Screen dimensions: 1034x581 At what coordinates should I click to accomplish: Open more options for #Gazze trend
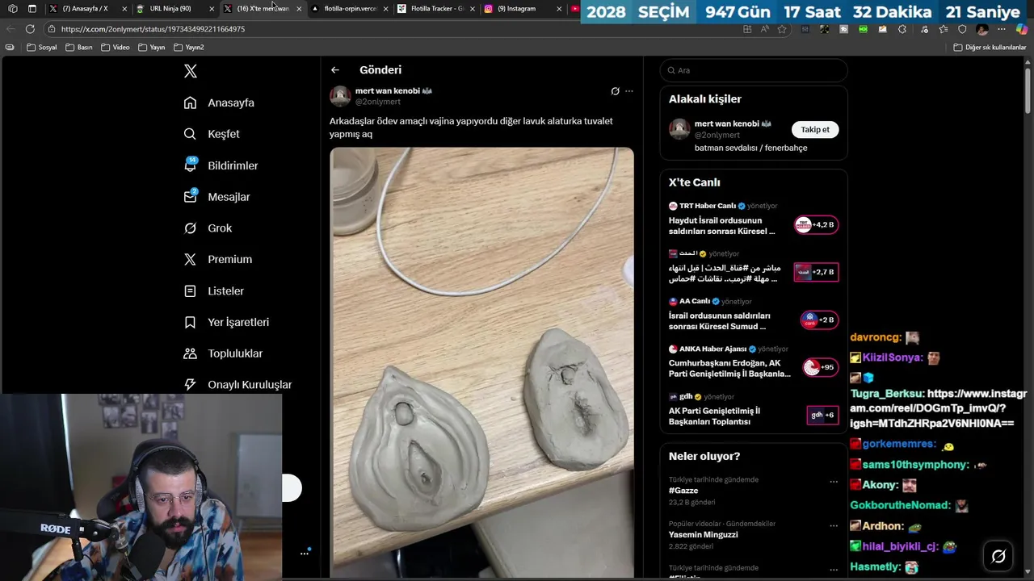click(x=834, y=482)
